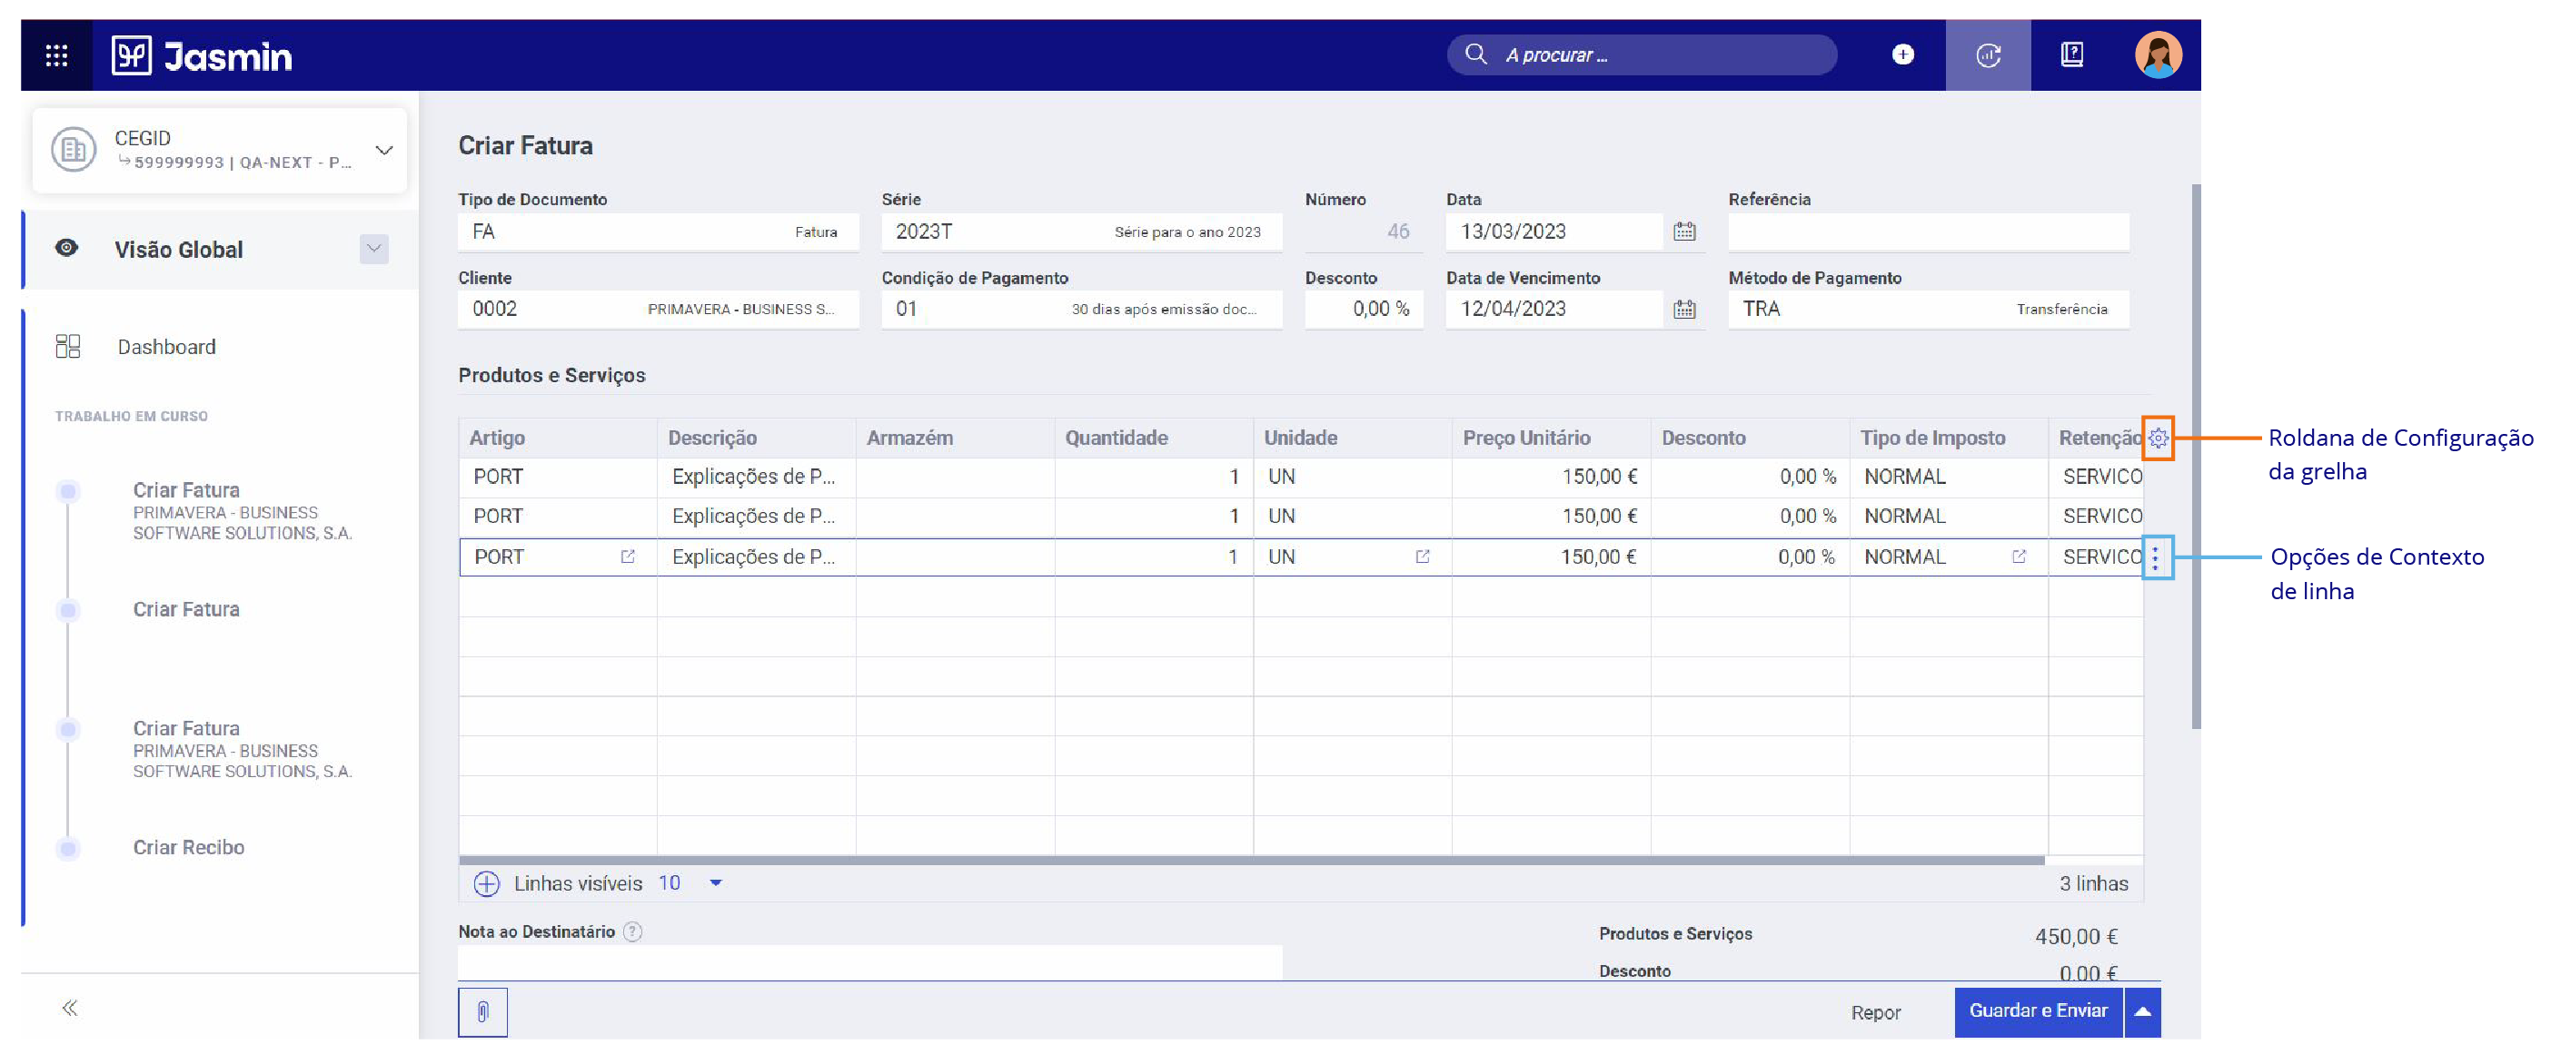Open grid configuration gear icon
This screenshot has height=1064, width=2571.
pos(2157,438)
